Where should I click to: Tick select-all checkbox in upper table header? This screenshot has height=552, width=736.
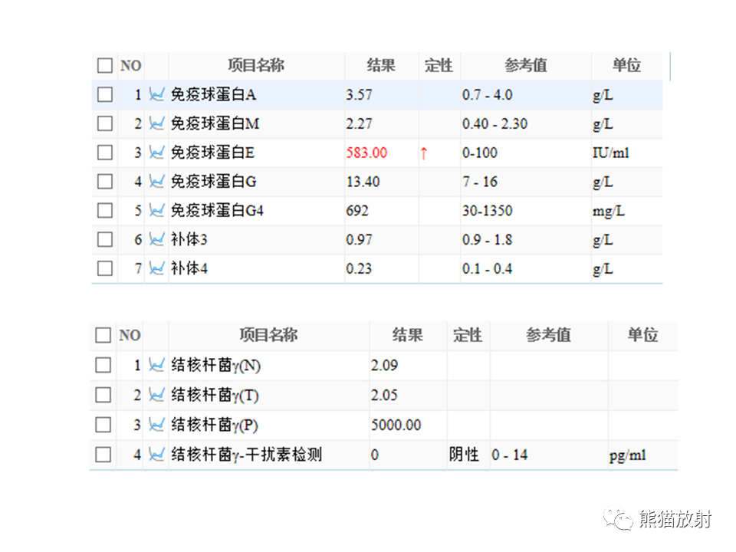(105, 65)
